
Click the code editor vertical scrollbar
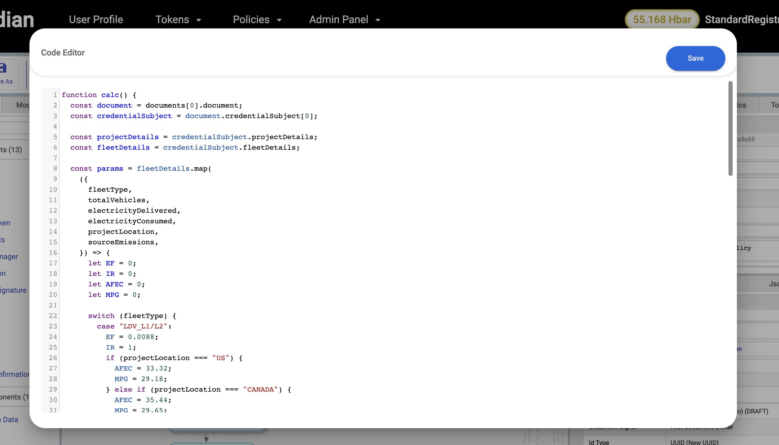click(x=730, y=128)
